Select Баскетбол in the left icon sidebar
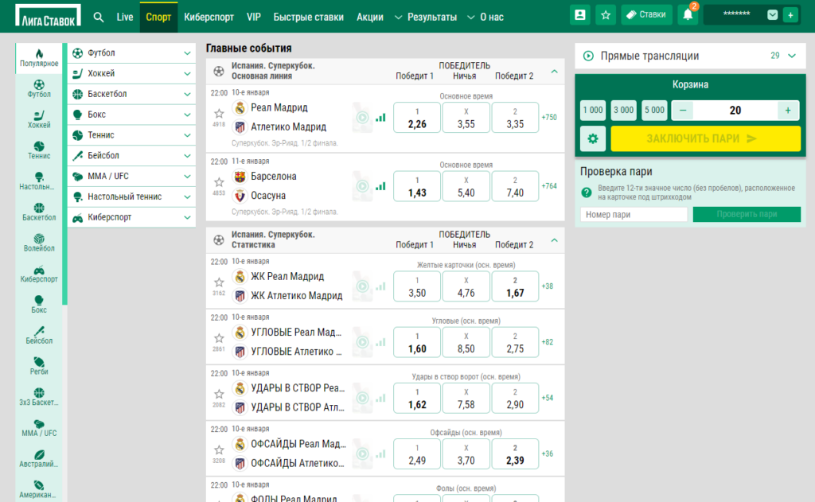 pos(39,212)
